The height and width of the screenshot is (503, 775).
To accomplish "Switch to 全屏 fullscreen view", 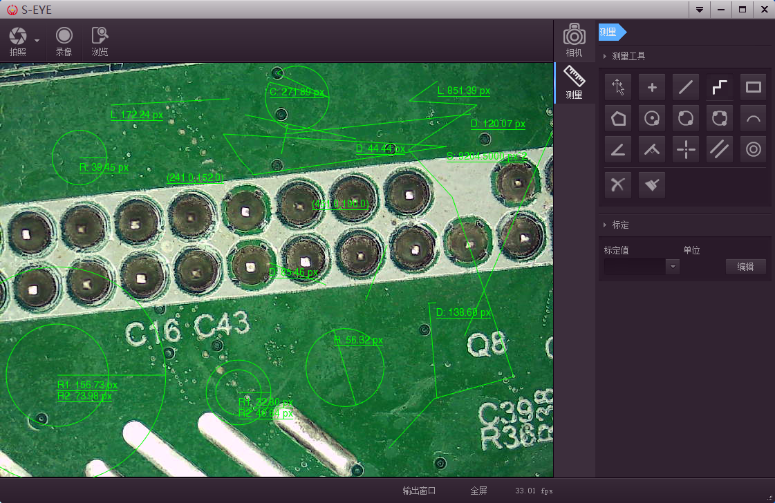I will click(478, 491).
